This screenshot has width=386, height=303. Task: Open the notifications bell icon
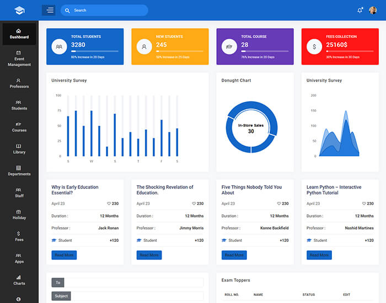tap(360, 10)
